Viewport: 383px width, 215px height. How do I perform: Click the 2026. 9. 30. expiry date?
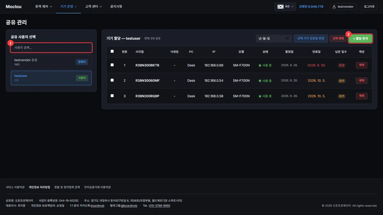coord(316,65)
